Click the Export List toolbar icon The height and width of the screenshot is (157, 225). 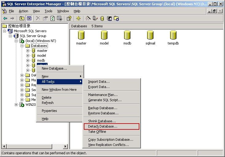click(x=60, y=18)
